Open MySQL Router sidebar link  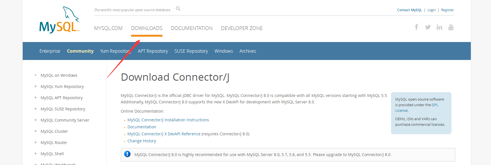(54, 143)
